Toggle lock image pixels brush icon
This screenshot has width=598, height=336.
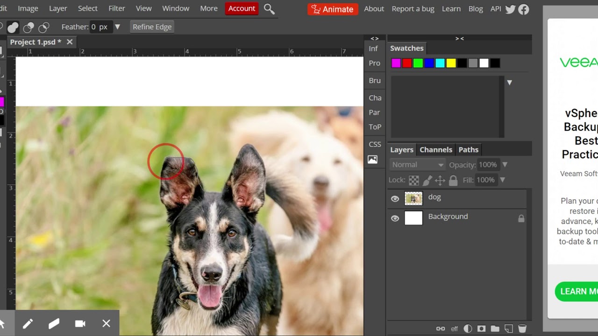(427, 180)
